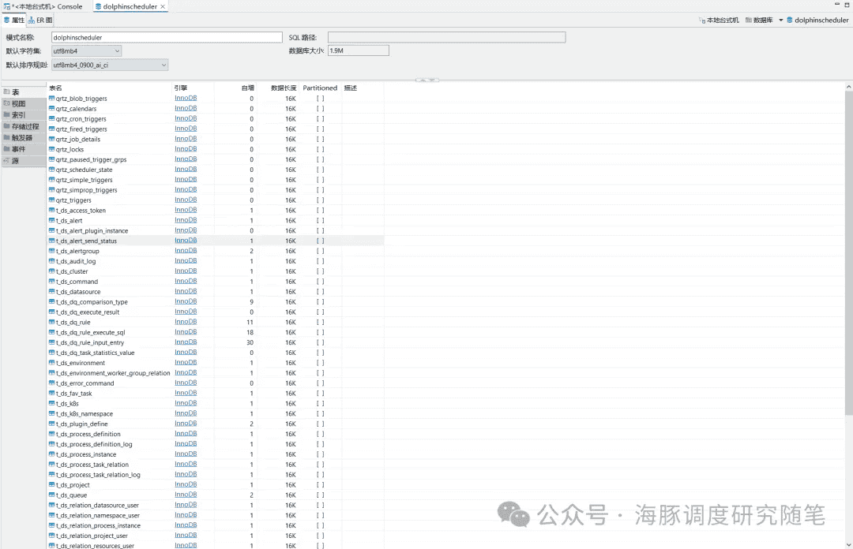Click the table icon next to t_ds_project
This screenshot has height=549, width=853.
pos(52,485)
